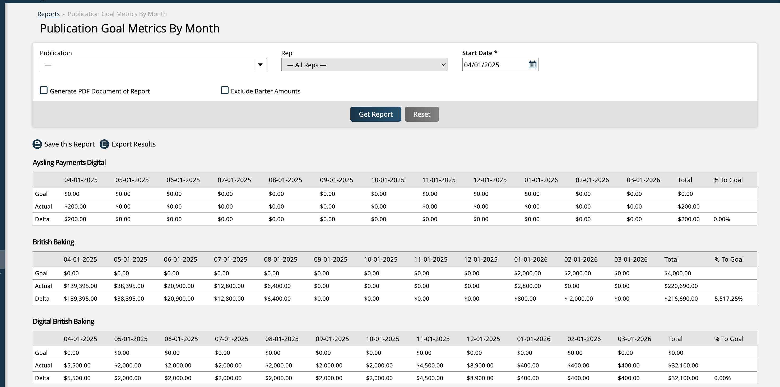Click British Baking actual $2,800.00
Screen dimensions: 780x387
pos(527,286)
